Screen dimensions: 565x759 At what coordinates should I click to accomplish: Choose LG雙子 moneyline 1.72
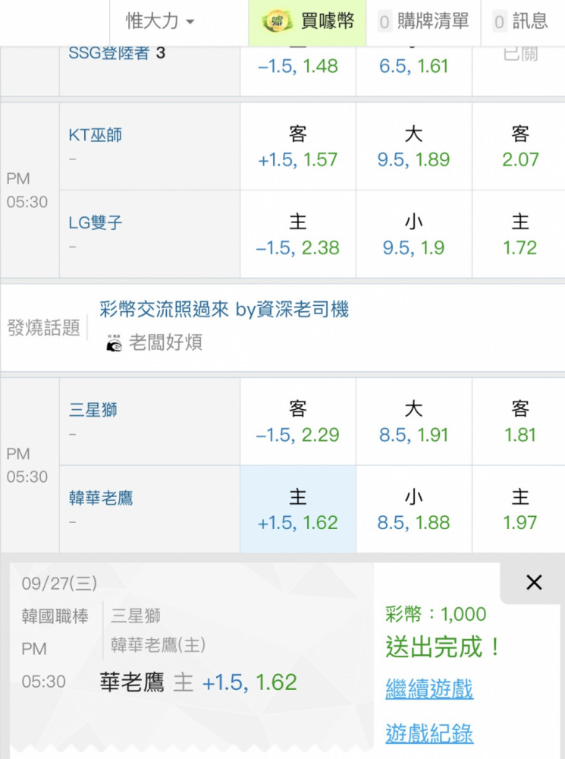coord(519,235)
